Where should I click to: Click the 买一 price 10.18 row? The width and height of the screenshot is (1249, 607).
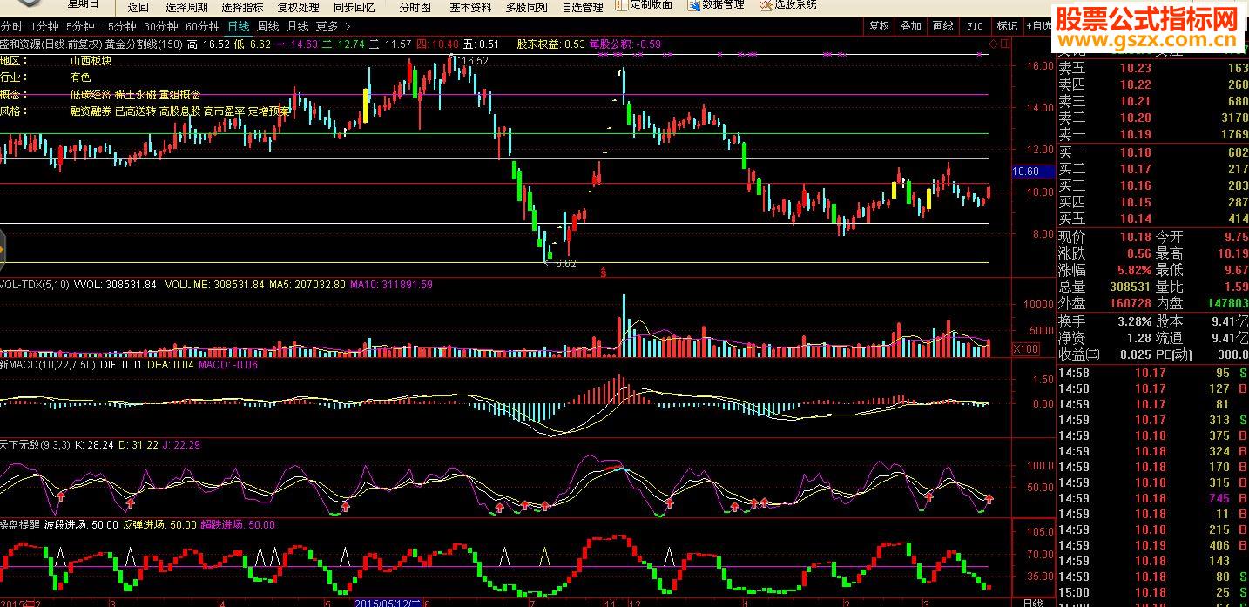point(1153,152)
